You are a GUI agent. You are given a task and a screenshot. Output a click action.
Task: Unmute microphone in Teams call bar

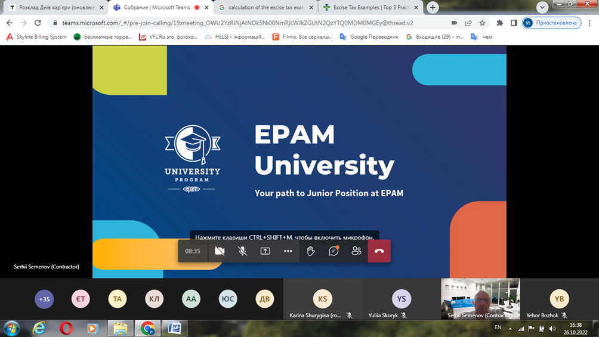point(242,251)
